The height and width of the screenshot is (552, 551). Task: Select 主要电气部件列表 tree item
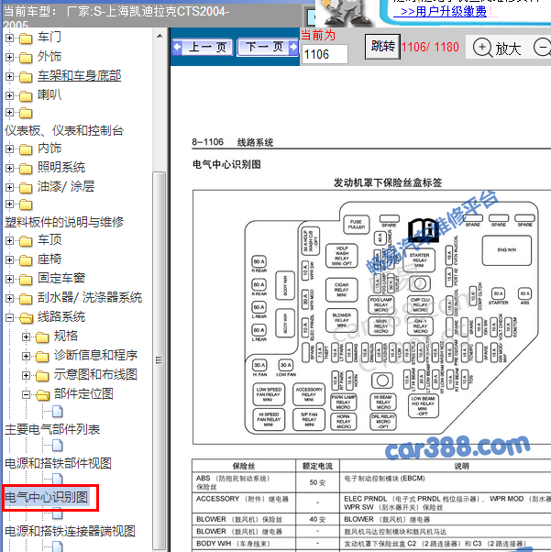(52, 429)
